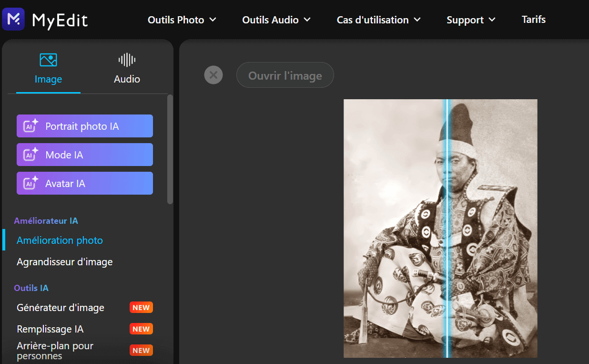Open the Tarifs page
This screenshot has width=589, height=364.
pyautogui.click(x=533, y=20)
